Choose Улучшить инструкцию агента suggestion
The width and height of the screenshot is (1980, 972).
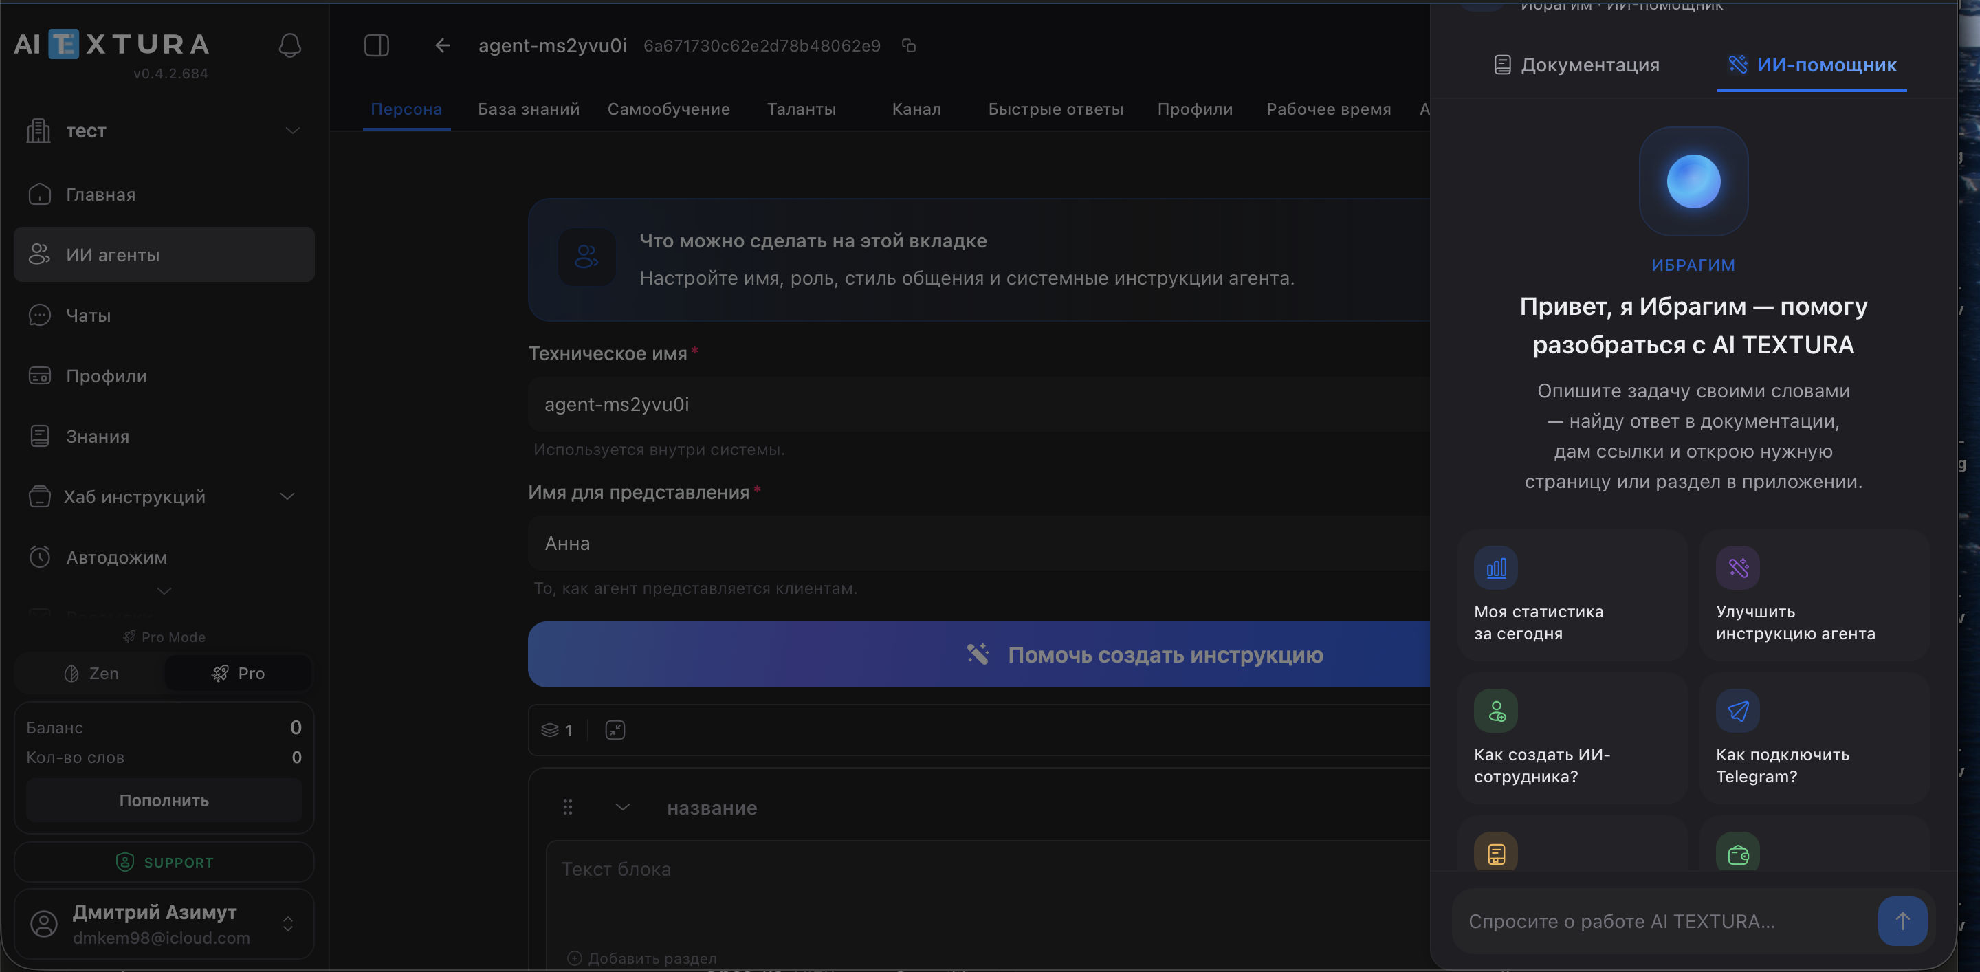(1815, 595)
